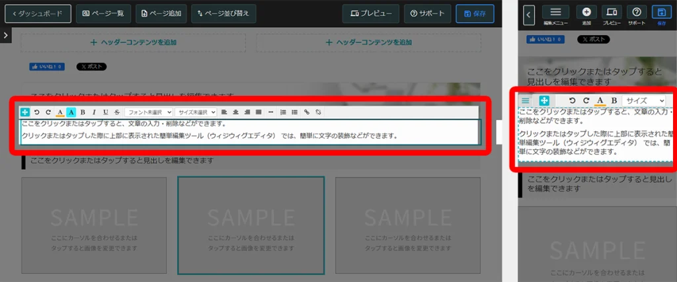Undo the last edit in desktop editor toolbar
The height and width of the screenshot is (282, 677).
pyautogui.click(x=37, y=112)
